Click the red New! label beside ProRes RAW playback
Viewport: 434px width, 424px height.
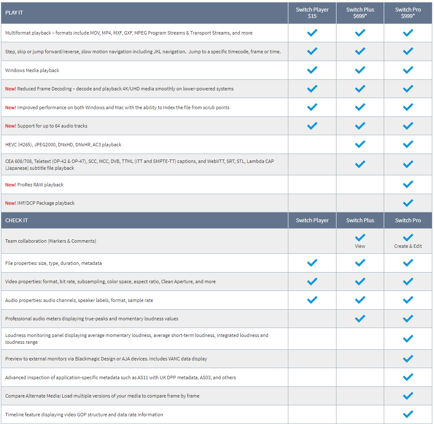click(11, 185)
